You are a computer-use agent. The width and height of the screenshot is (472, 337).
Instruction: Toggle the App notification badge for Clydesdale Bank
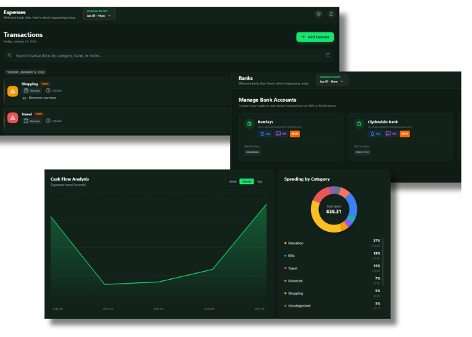[375, 134]
